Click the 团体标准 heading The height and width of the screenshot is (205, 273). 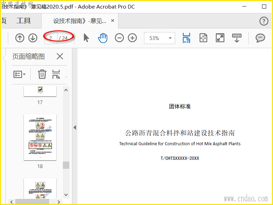pos(180,106)
